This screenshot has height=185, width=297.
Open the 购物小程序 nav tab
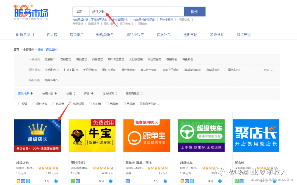click(x=135, y=35)
